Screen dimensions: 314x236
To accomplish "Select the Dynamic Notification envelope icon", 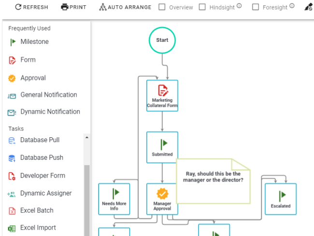I will [x=12, y=113].
